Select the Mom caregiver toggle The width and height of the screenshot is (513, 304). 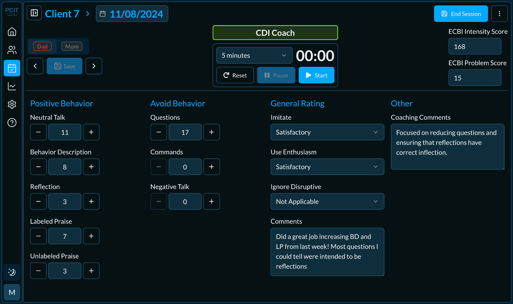coord(72,46)
